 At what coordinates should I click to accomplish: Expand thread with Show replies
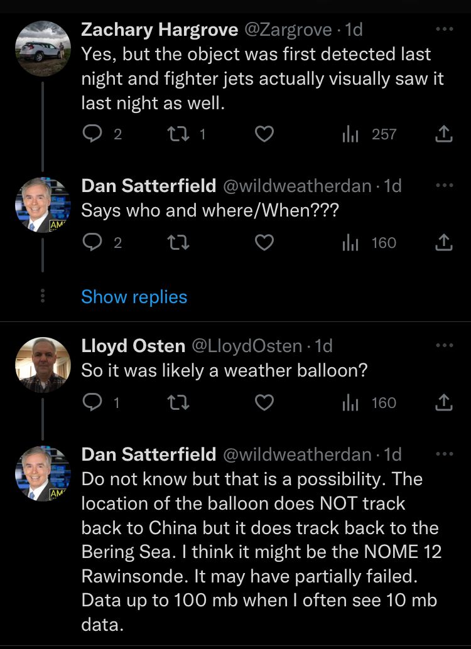(x=134, y=297)
